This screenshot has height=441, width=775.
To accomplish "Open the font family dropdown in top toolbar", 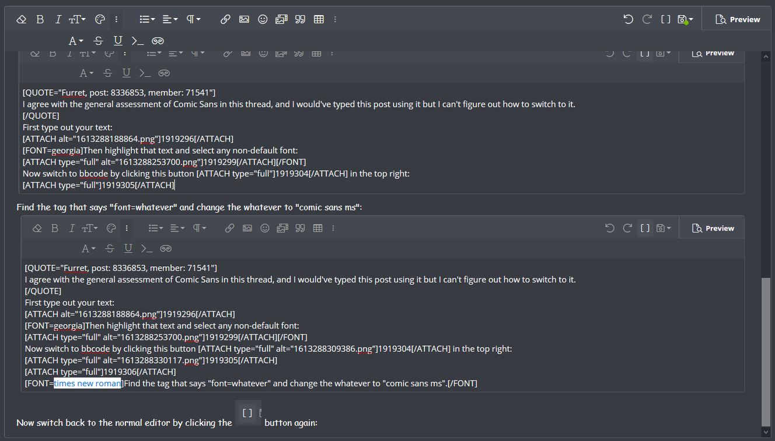I will coord(76,41).
